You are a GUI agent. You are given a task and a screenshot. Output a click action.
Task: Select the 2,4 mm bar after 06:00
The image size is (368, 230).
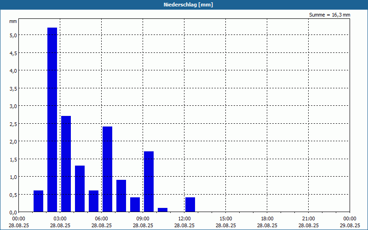pos(108,169)
